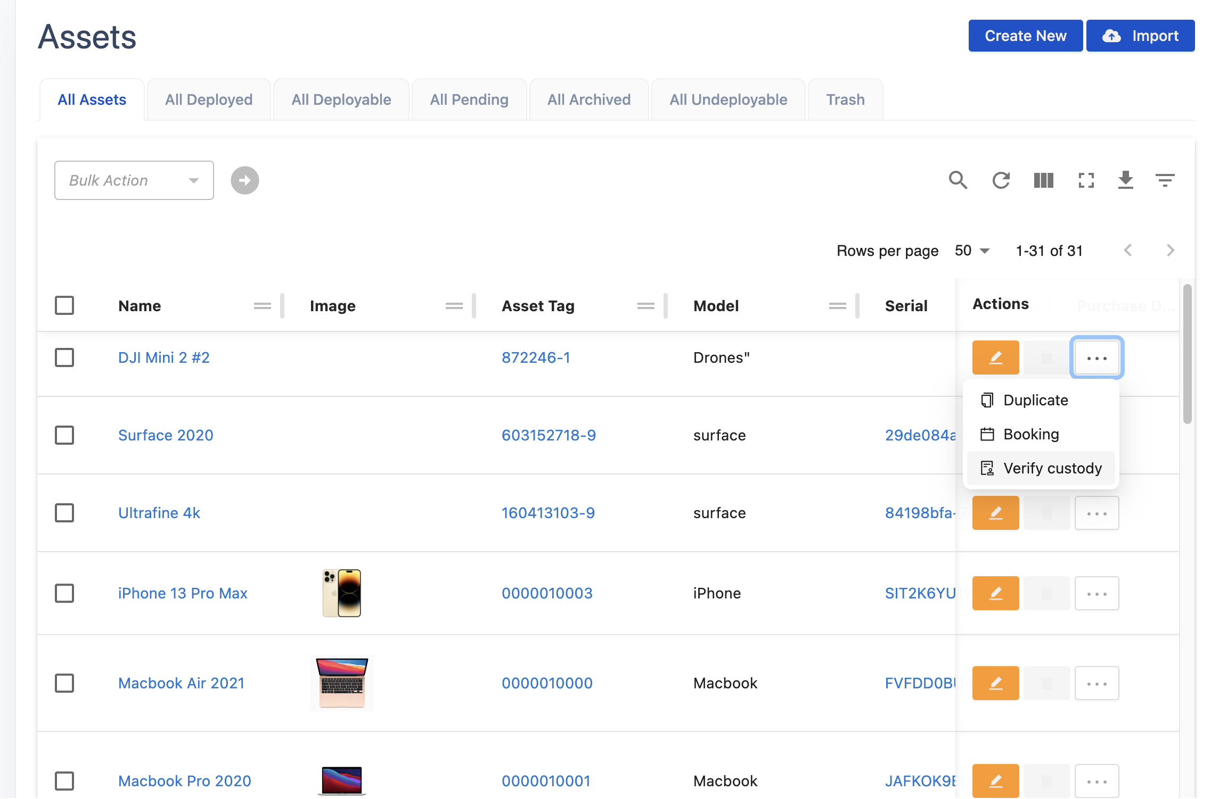The height and width of the screenshot is (799, 1211).
Task: Toggle fullscreen table view
Action: point(1086,180)
